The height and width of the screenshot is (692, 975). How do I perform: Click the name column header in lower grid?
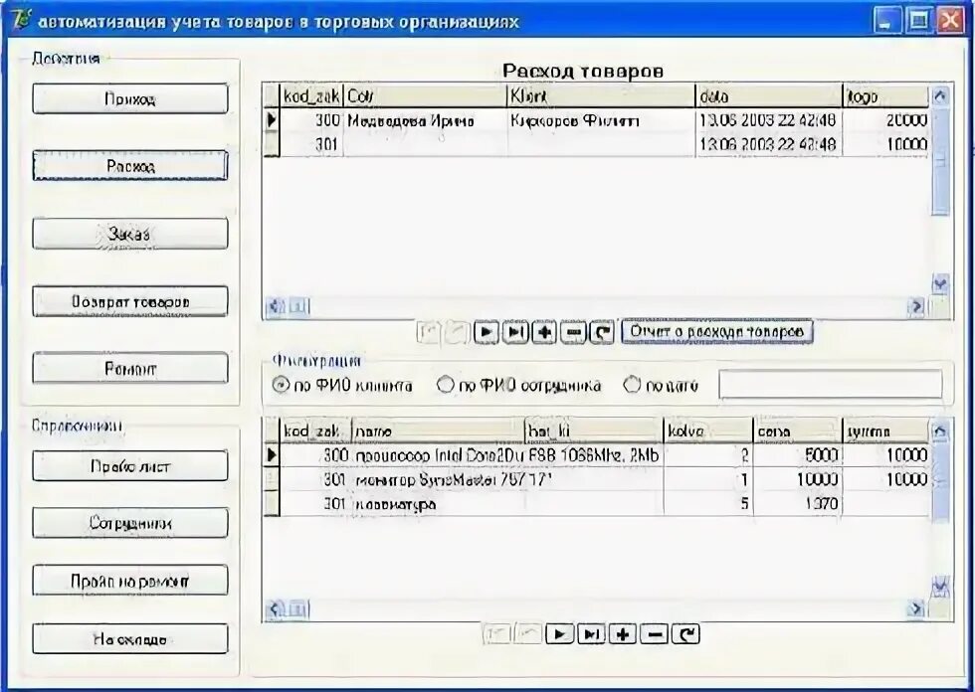(438, 431)
